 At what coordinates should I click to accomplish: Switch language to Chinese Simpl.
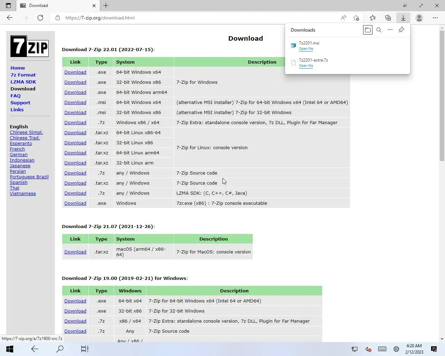[x=26, y=132]
